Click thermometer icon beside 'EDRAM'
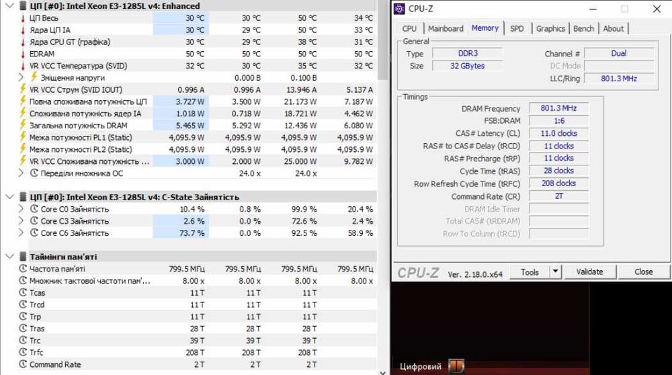Viewport: 672px width, 375px height. [23, 54]
